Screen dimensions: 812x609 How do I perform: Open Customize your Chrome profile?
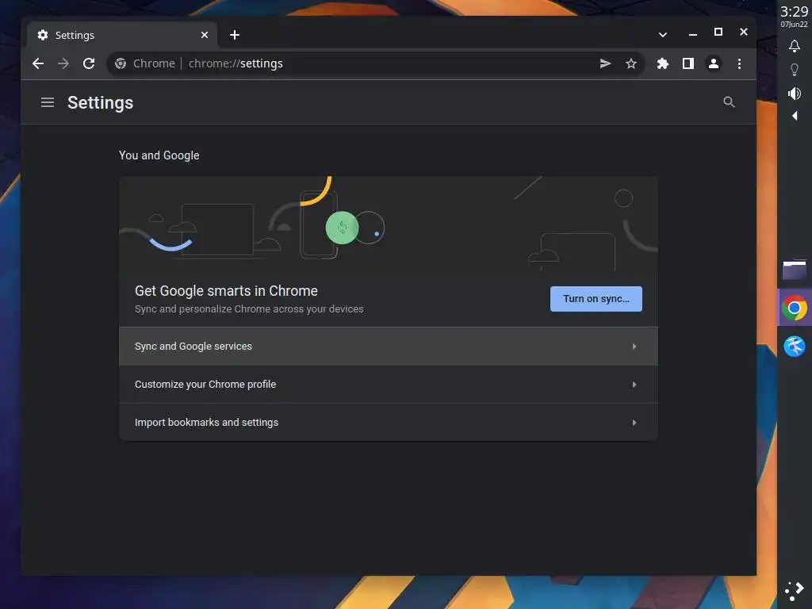tap(389, 385)
